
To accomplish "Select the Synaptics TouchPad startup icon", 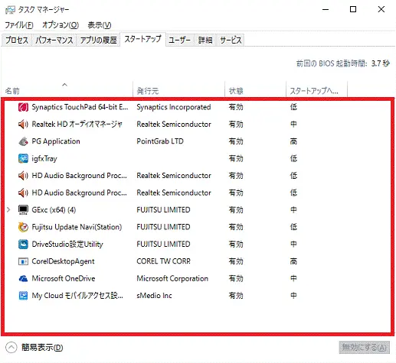I will [23, 107].
